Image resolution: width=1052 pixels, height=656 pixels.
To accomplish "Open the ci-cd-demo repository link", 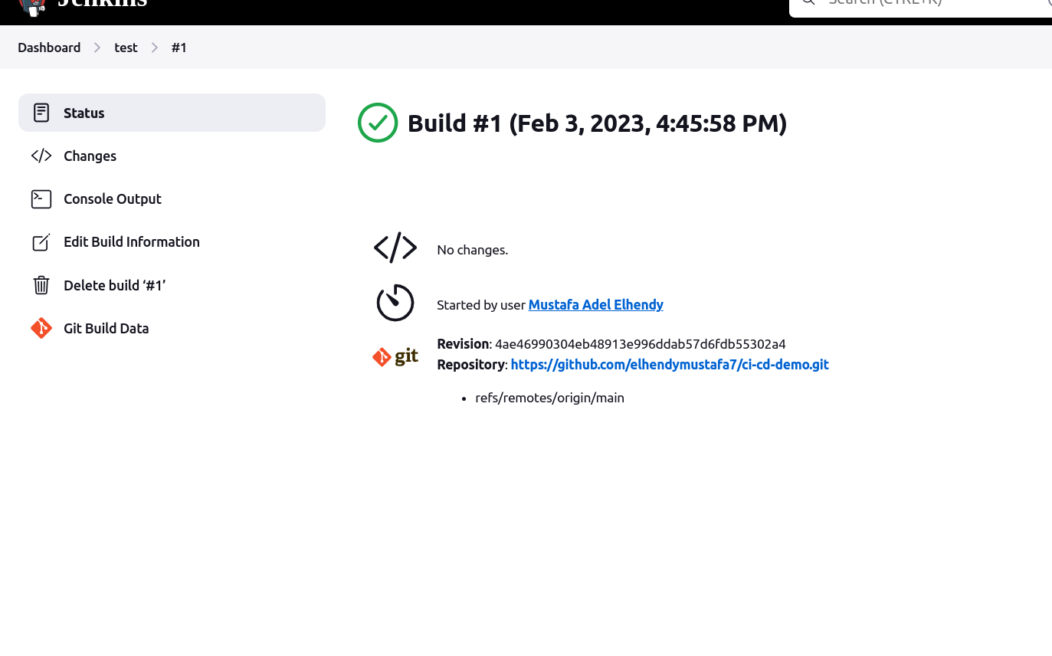I will tap(669, 364).
